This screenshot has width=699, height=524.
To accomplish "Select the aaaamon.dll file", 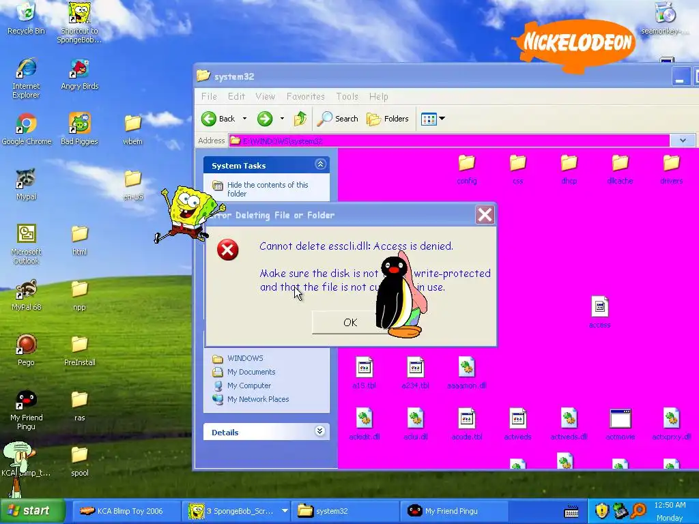I will click(467, 373).
